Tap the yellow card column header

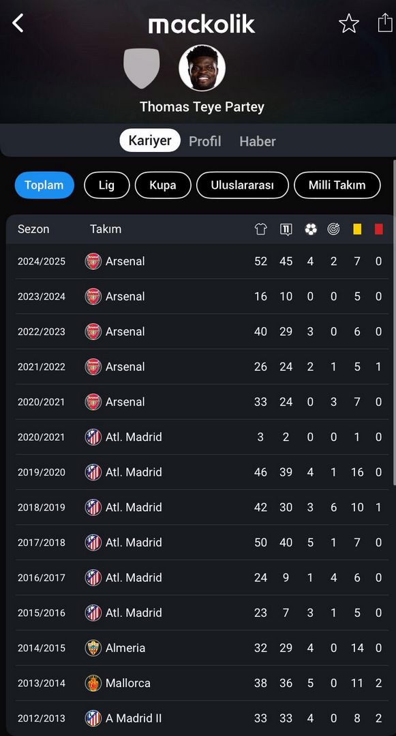click(x=357, y=229)
